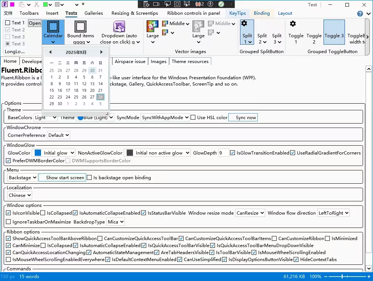Click the green checkmark hot reload icon
The width and height of the screenshot is (373, 281).
(x=221, y=4)
